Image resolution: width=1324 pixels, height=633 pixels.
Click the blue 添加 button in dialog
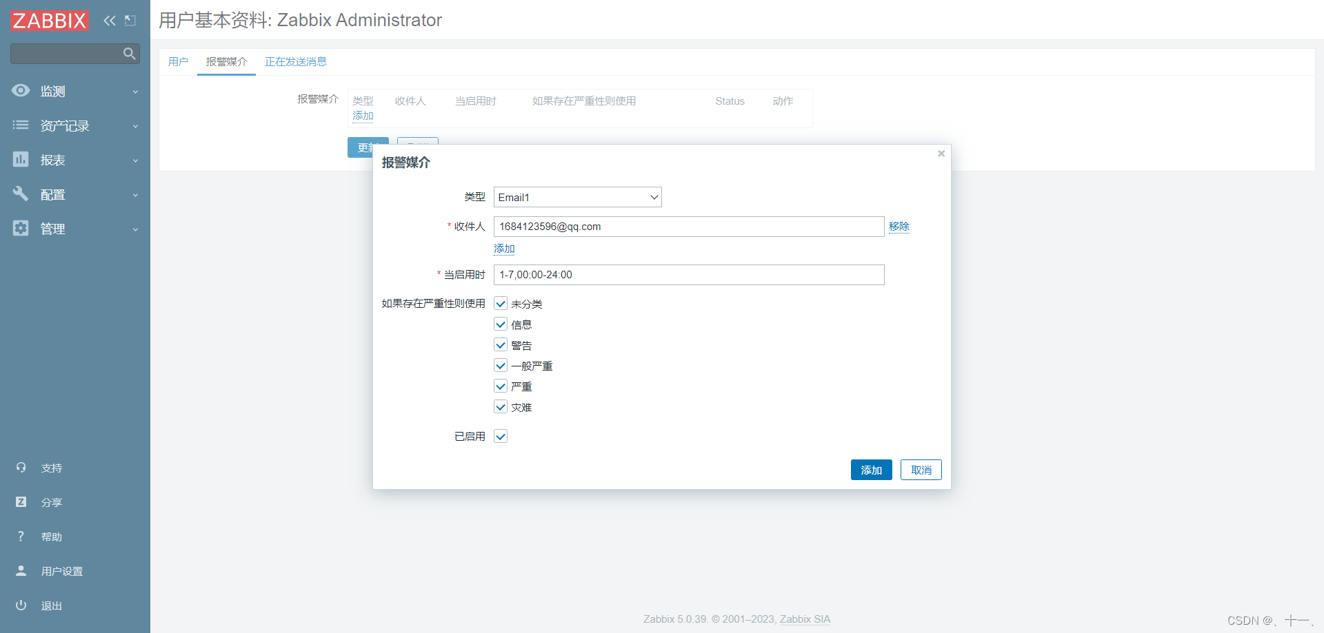(x=871, y=470)
